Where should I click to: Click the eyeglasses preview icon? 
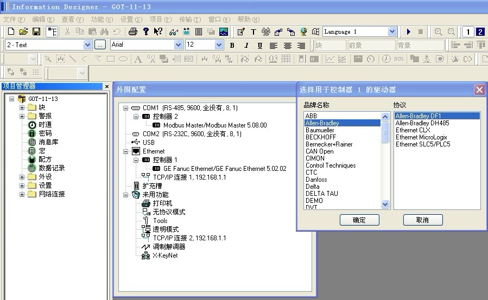click(x=174, y=31)
